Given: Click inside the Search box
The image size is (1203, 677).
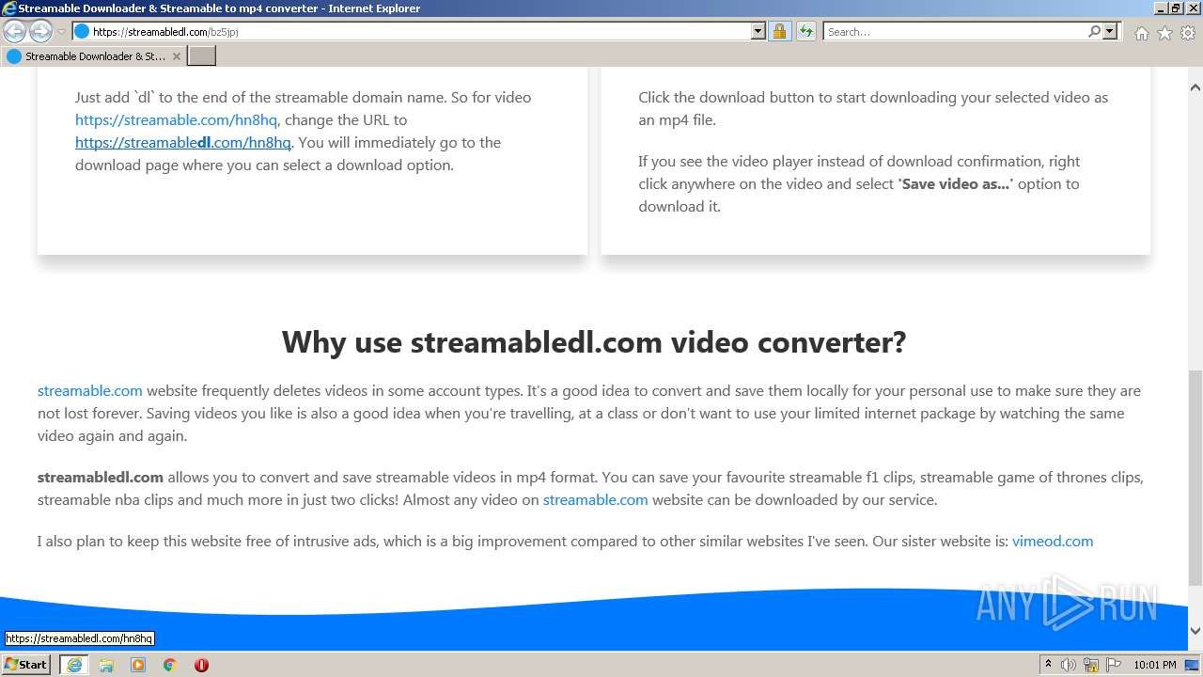Looking at the screenshot, I should [x=954, y=31].
